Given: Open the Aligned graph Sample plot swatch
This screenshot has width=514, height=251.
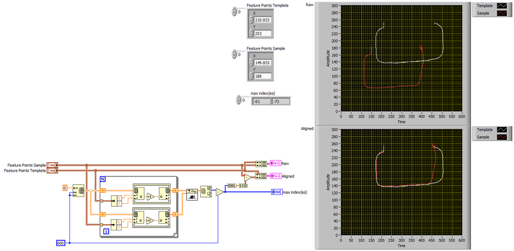Looking at the screenshot, I should [503, 137].
